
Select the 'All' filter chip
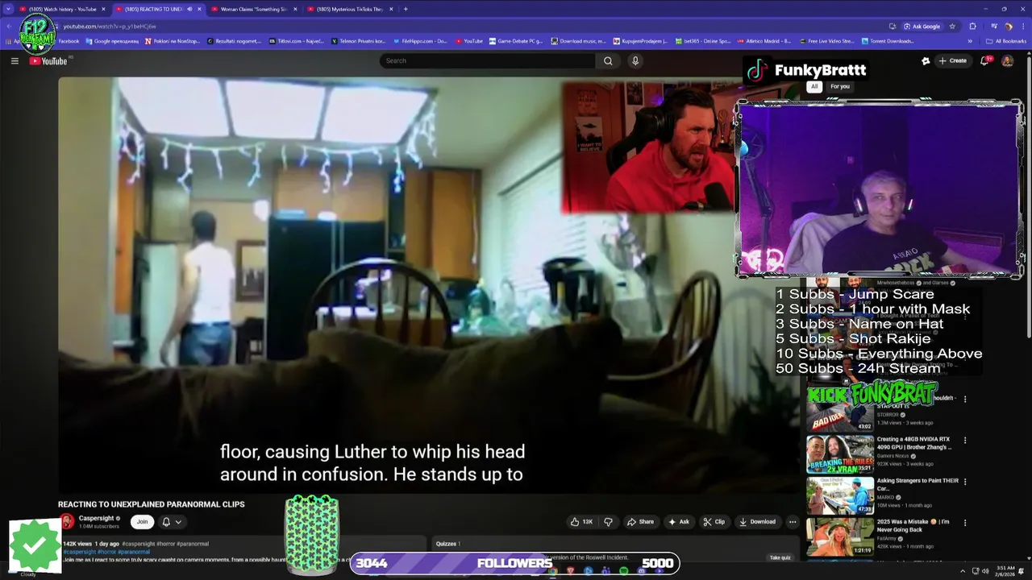click(x=814, y=86)
